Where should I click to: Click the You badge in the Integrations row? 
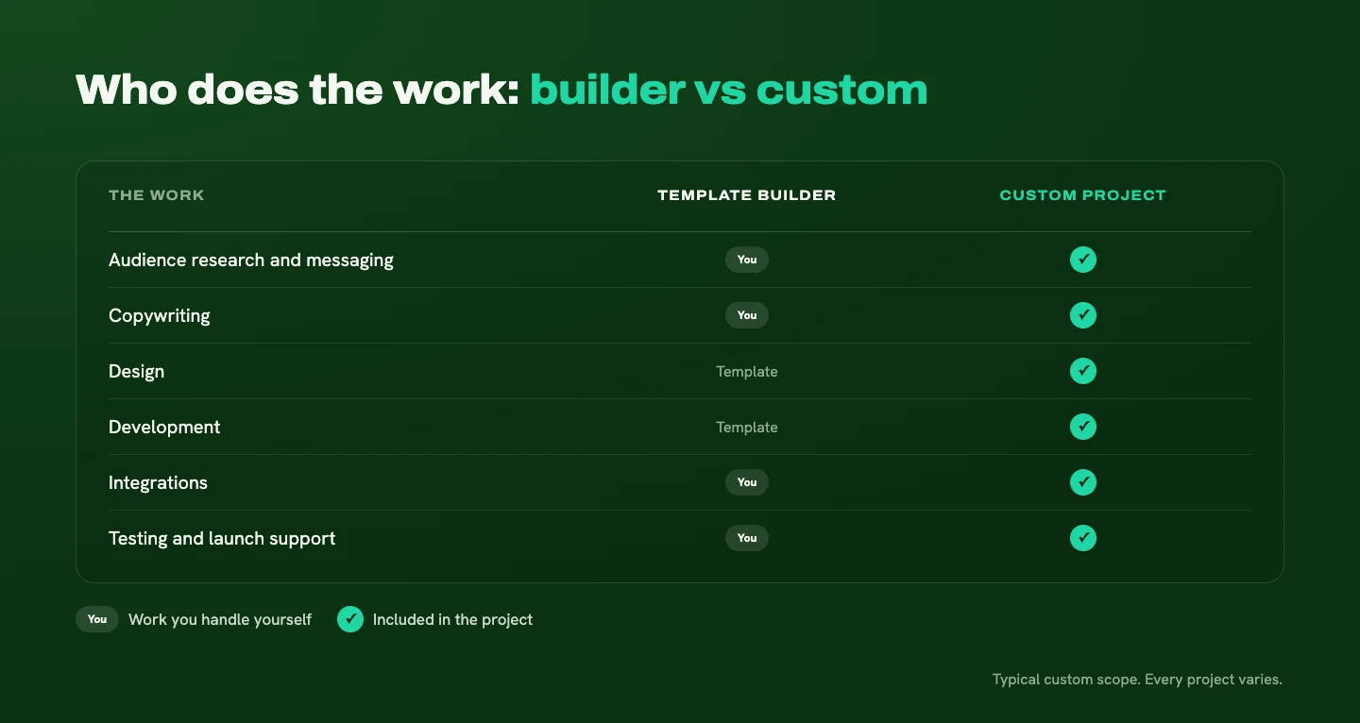[x=747, y=482]
